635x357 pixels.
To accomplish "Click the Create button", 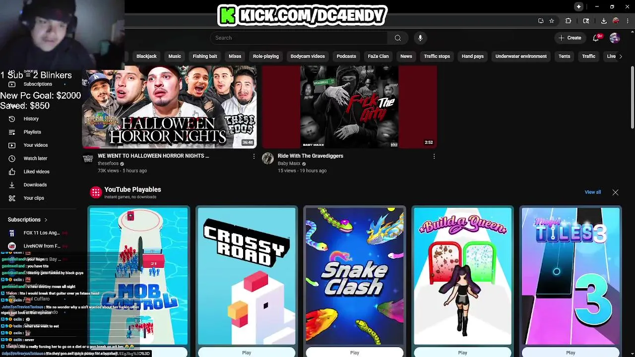I will (570, 38).
